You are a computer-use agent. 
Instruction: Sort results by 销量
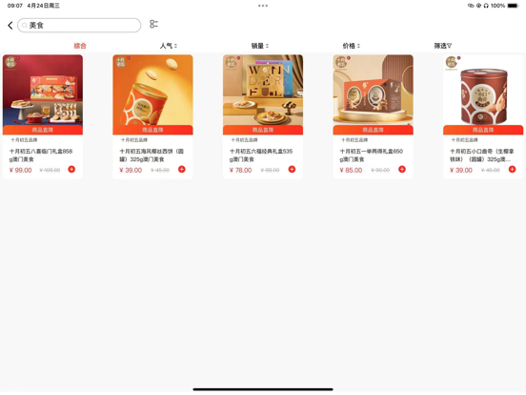260,46
